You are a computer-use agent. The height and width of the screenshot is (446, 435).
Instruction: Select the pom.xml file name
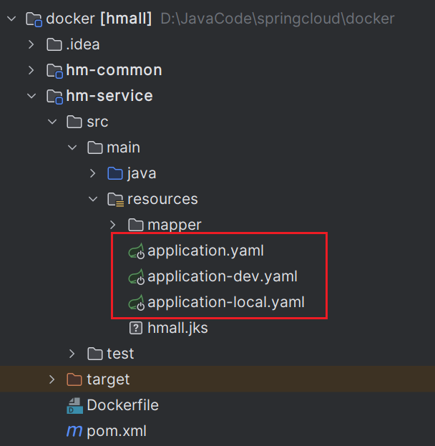pos(117,432)
